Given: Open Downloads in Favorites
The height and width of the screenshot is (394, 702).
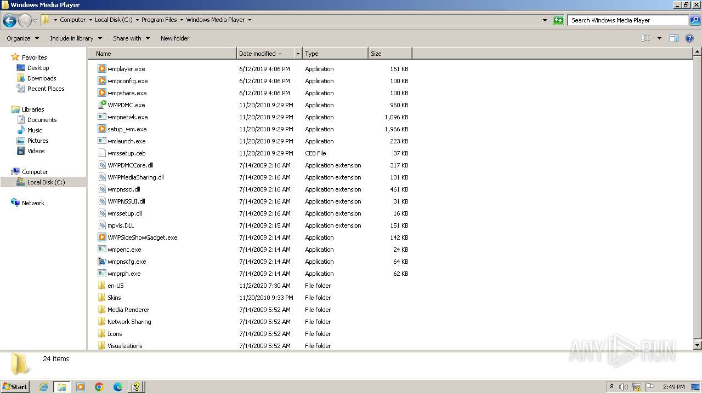Looking at the screenshot, I should click(x=42, y=78).
